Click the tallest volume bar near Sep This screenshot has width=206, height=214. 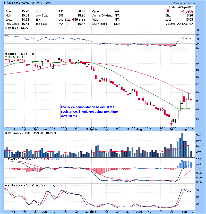click(x=182, y=145)
